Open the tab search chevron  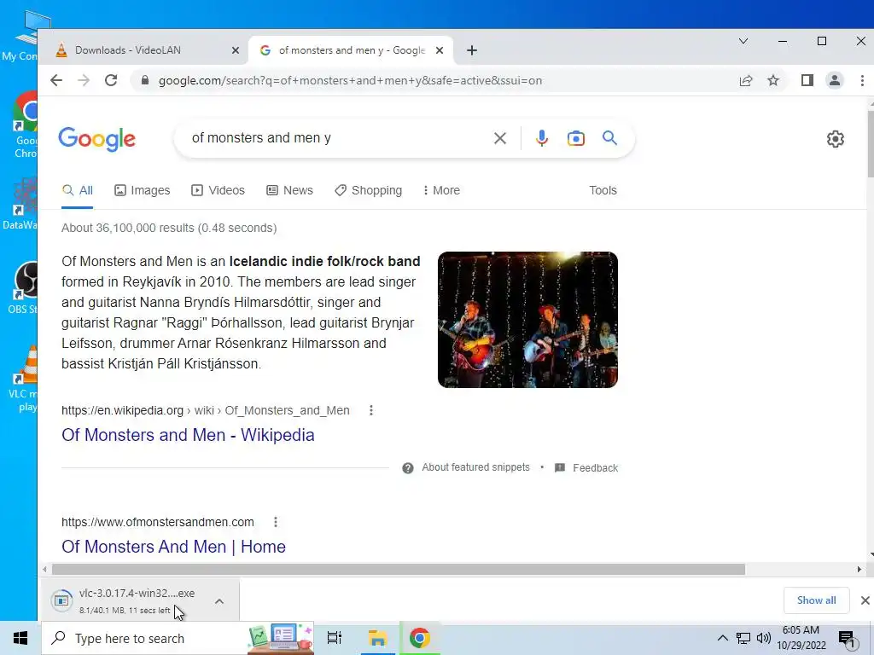coord(743,41)
